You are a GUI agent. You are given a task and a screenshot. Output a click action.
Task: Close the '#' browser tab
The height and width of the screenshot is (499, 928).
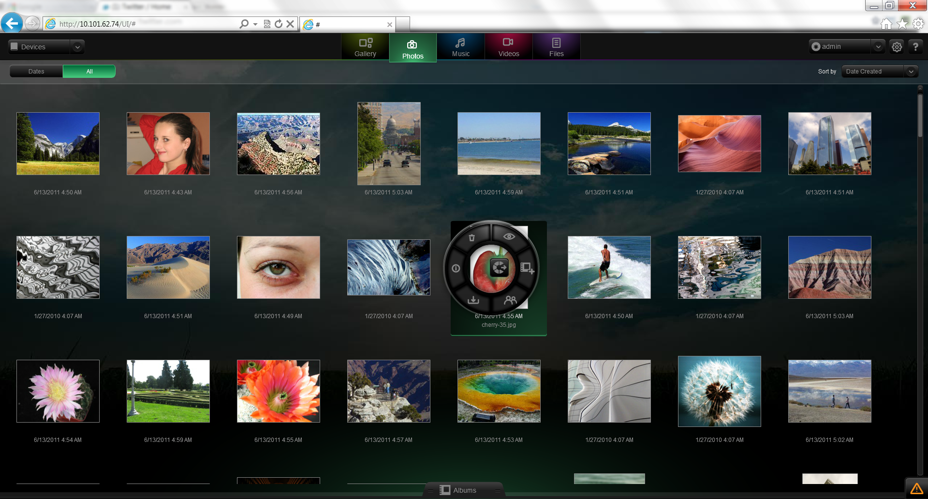[x=389, y=25]
